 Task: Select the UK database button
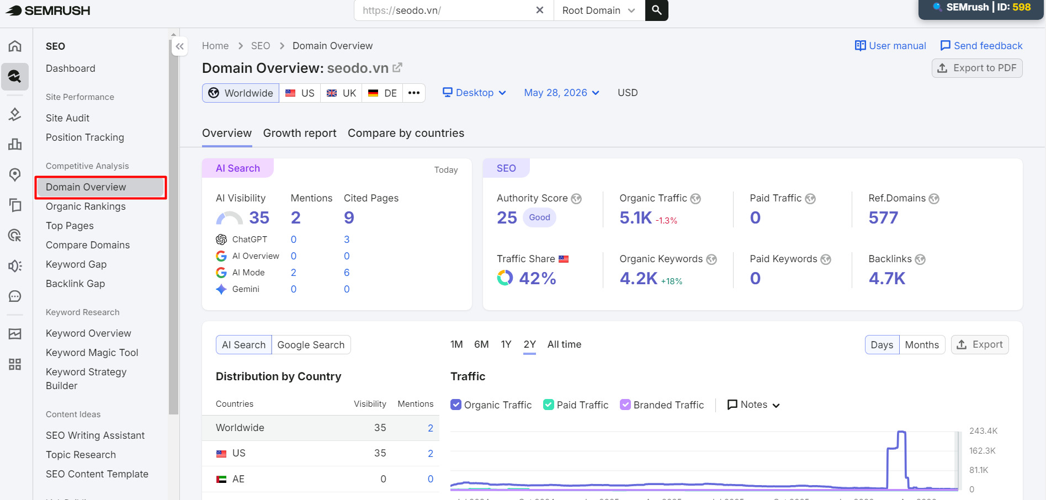pyautogui.click(x=341, y=93)
